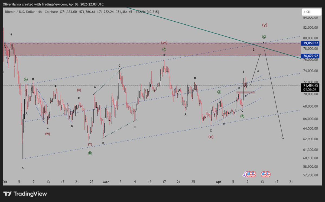Click the red (y) target annotation label
This screenshot has height=202, width=325.
(264, 25)
